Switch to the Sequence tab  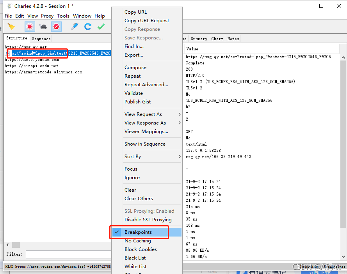[x=41, y=39]
